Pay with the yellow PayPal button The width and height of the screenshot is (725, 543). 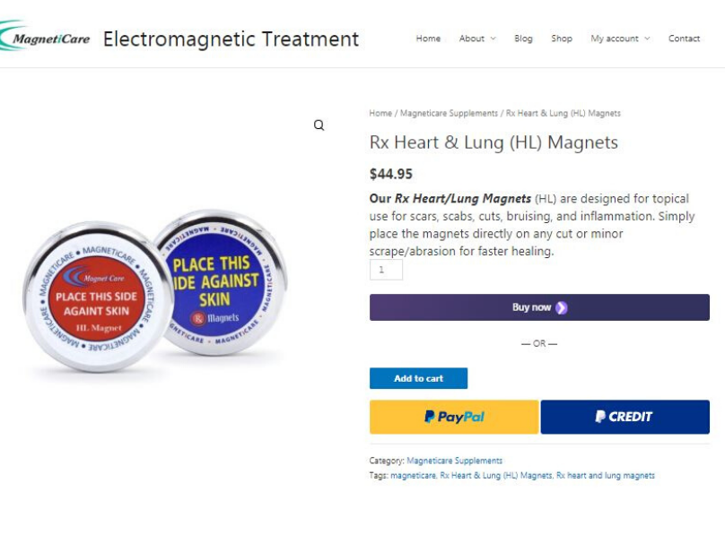point(454,417)
